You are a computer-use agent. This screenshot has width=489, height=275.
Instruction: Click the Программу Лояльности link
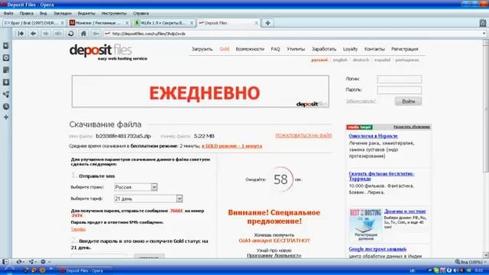(x=274, y=255)
